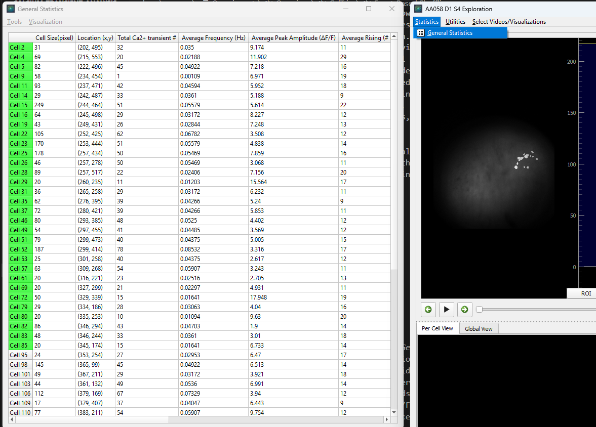Viewport: 596px width, 427px height.
Task: Click amplitude value 15.564 in Cell 29 row
Action: coord(293,182)
